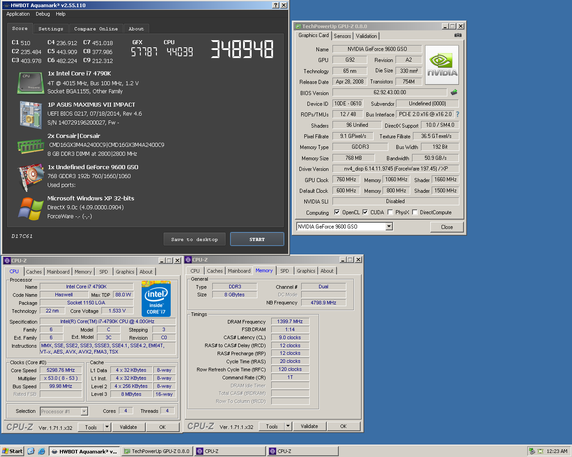Select the HWBOT Aquamark taskbar button
572x457 pixels.
pos(84,451)
